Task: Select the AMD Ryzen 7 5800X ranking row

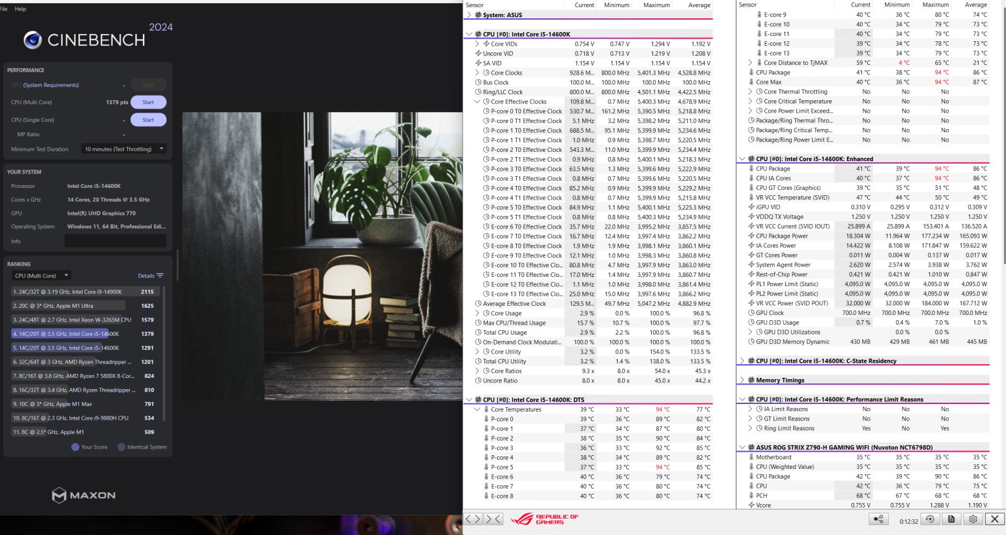Action: (x=84, y=376)
